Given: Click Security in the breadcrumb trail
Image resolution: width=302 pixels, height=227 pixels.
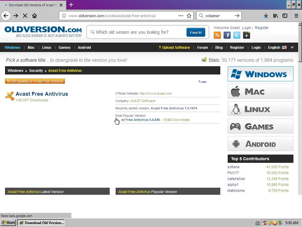Looking at the screenshot, I should [x=36, y=70].
